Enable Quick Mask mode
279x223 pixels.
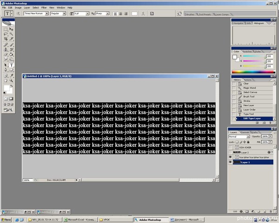point(11,98)
